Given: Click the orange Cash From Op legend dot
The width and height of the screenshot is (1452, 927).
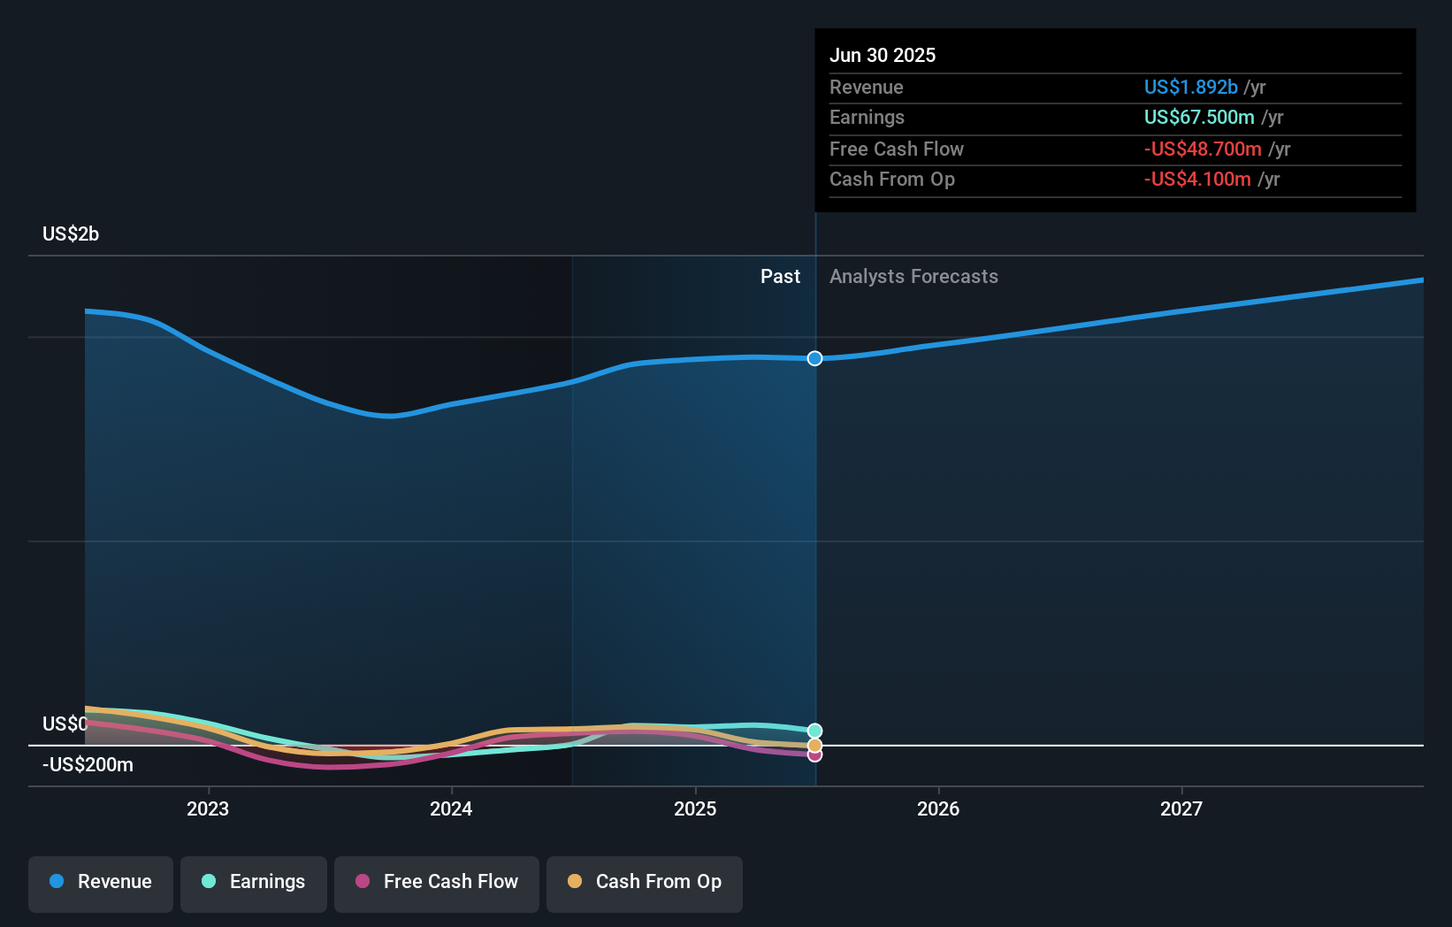Looking at the screenshot, I should coord(575,881).
